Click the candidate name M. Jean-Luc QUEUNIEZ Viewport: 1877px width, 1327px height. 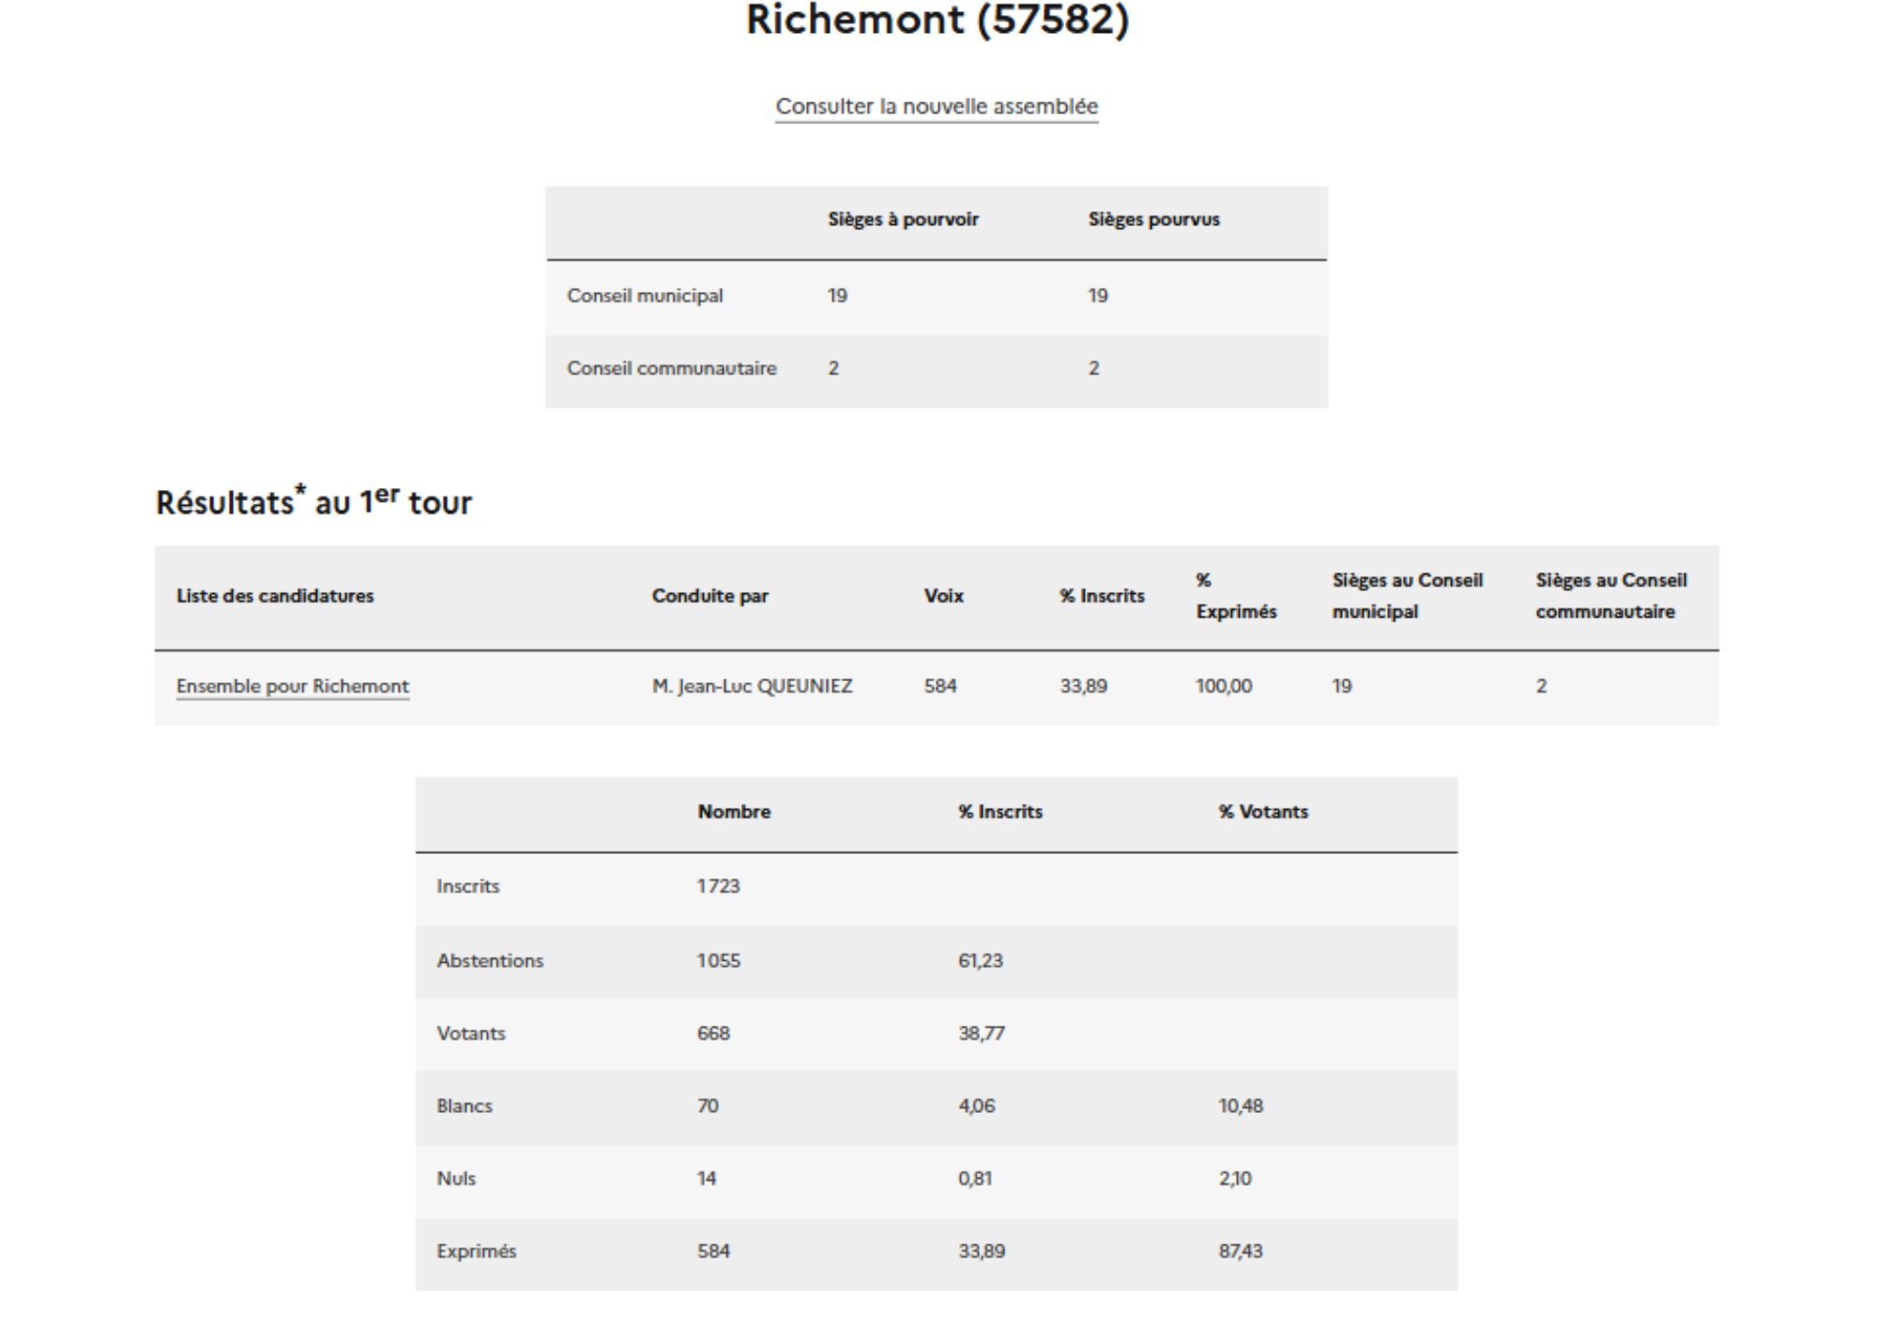tap(752, 686)
